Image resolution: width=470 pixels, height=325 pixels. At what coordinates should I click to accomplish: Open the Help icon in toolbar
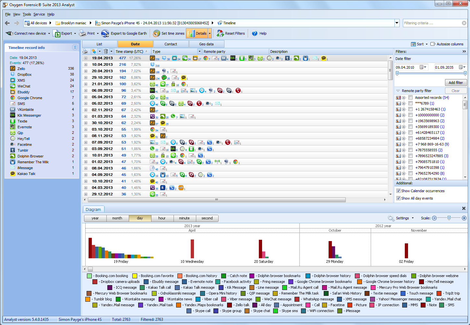255,33
